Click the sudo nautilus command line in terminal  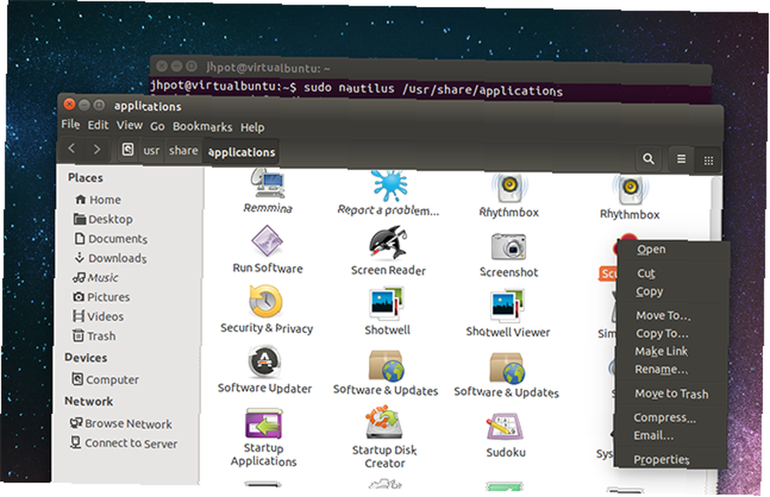pos(357,88)
